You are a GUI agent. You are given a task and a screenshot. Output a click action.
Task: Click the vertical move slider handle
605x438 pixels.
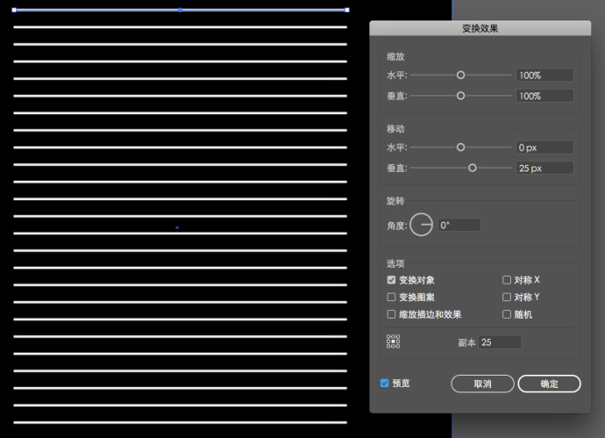(x=473, y=168)
